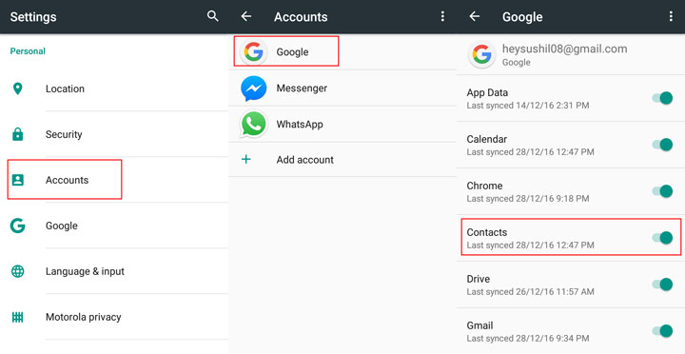Tap the App Data label
The width and height of the screenshot is (685, 354).
(487, 92)
